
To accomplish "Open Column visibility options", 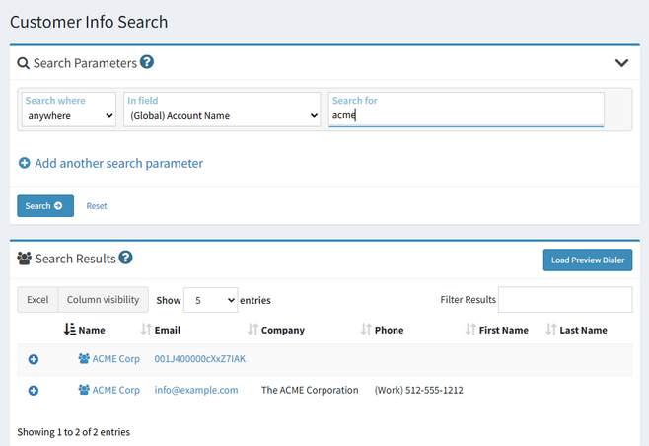I will [103, 299].
